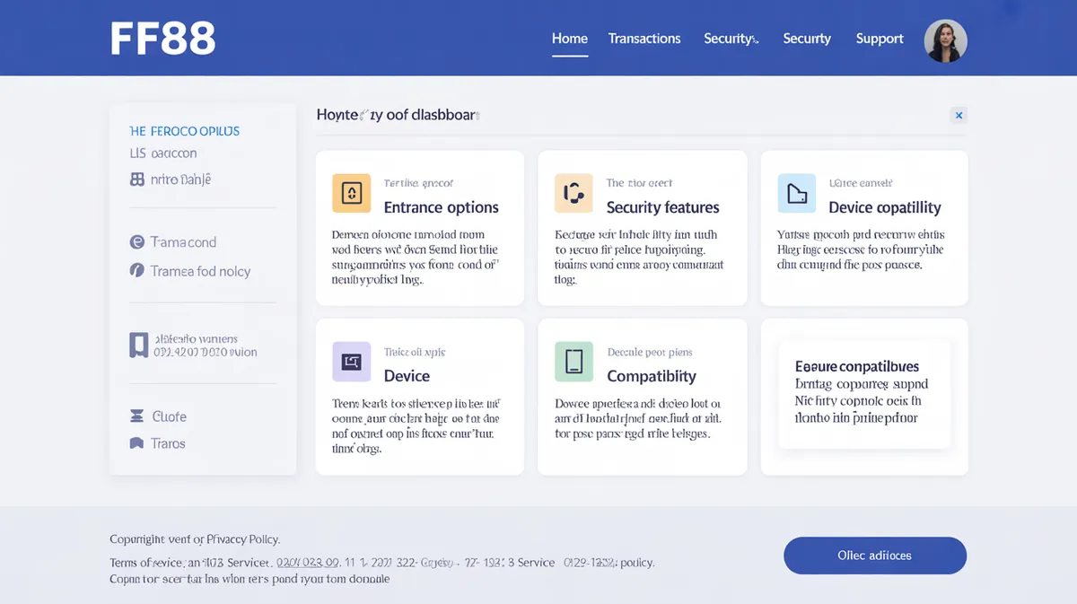Click the icon next to Cluofe

pyautogui.click(x=137, y=416)
